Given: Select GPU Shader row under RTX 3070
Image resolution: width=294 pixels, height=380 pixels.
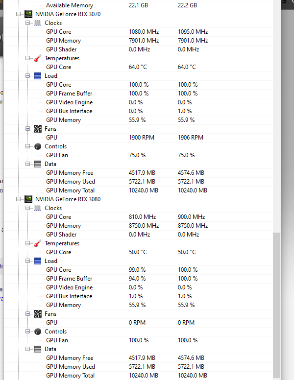Looking at the screenshot, I should (138, 49).
